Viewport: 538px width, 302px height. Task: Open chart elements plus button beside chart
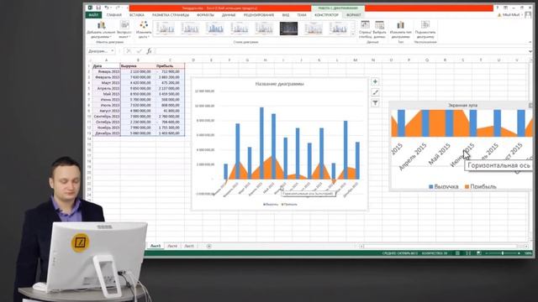point(375,81)
